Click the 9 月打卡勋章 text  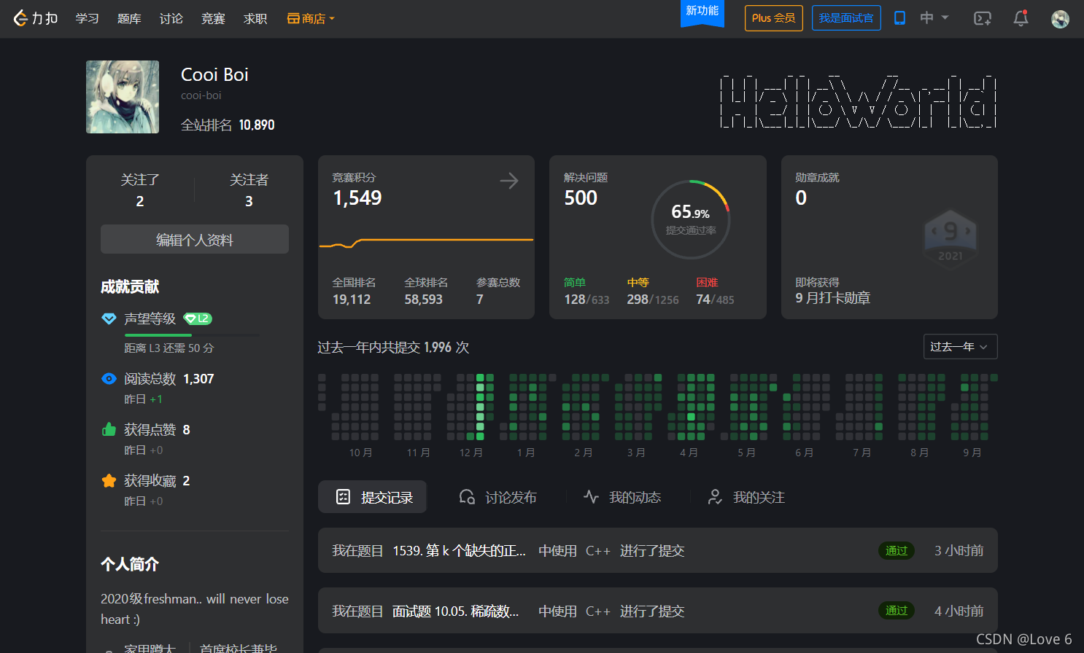[x=832, y=298]
